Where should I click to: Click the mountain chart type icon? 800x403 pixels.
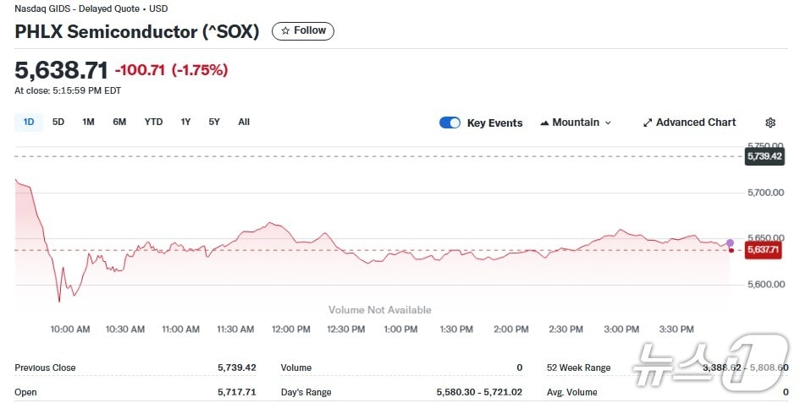(x=544, y=123)
